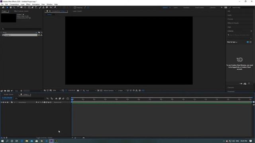Switch to the Effect Controls tab
Viewport: 255px width, 143px height.
(21, 11)
